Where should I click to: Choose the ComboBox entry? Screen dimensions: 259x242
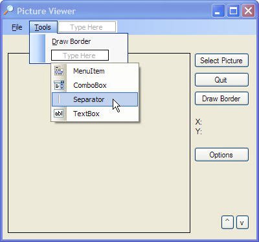(x=95, y=85)
